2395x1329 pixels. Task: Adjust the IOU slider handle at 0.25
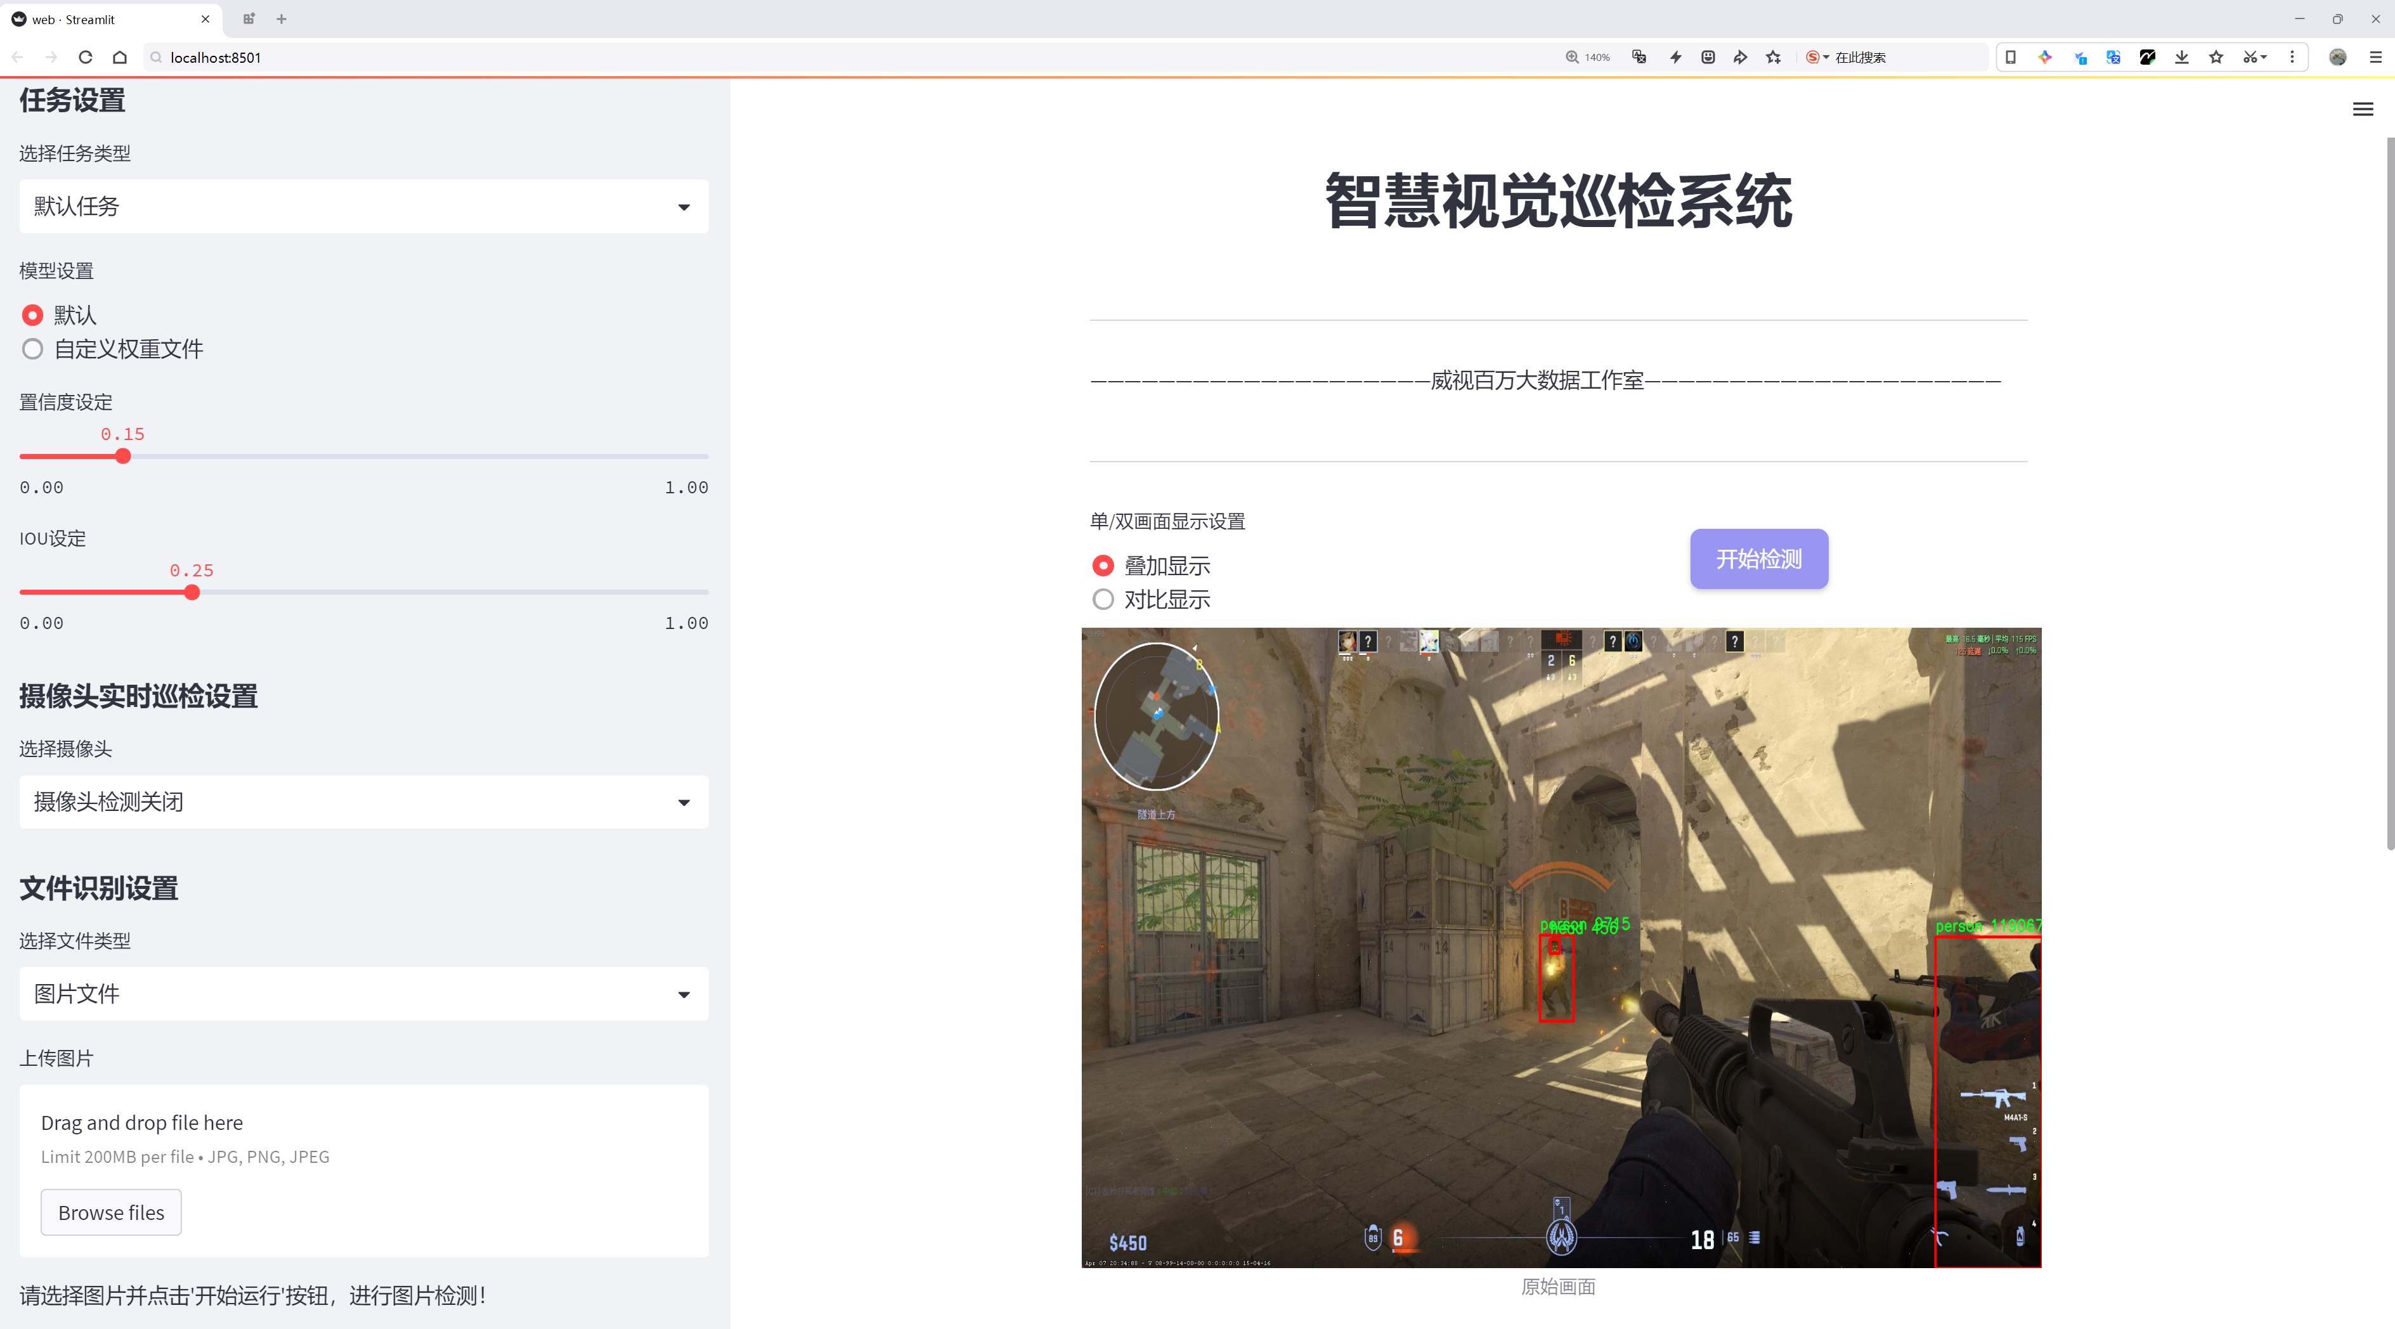point(191,592)
